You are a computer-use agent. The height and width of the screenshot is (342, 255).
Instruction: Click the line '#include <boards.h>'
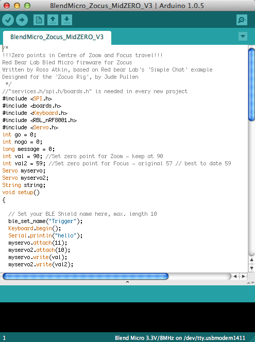coord(32,106)
